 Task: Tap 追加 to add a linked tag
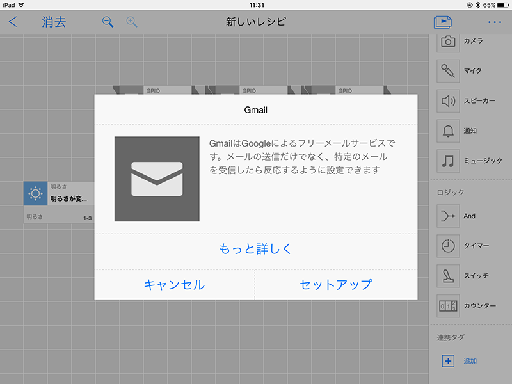(448, 361)
